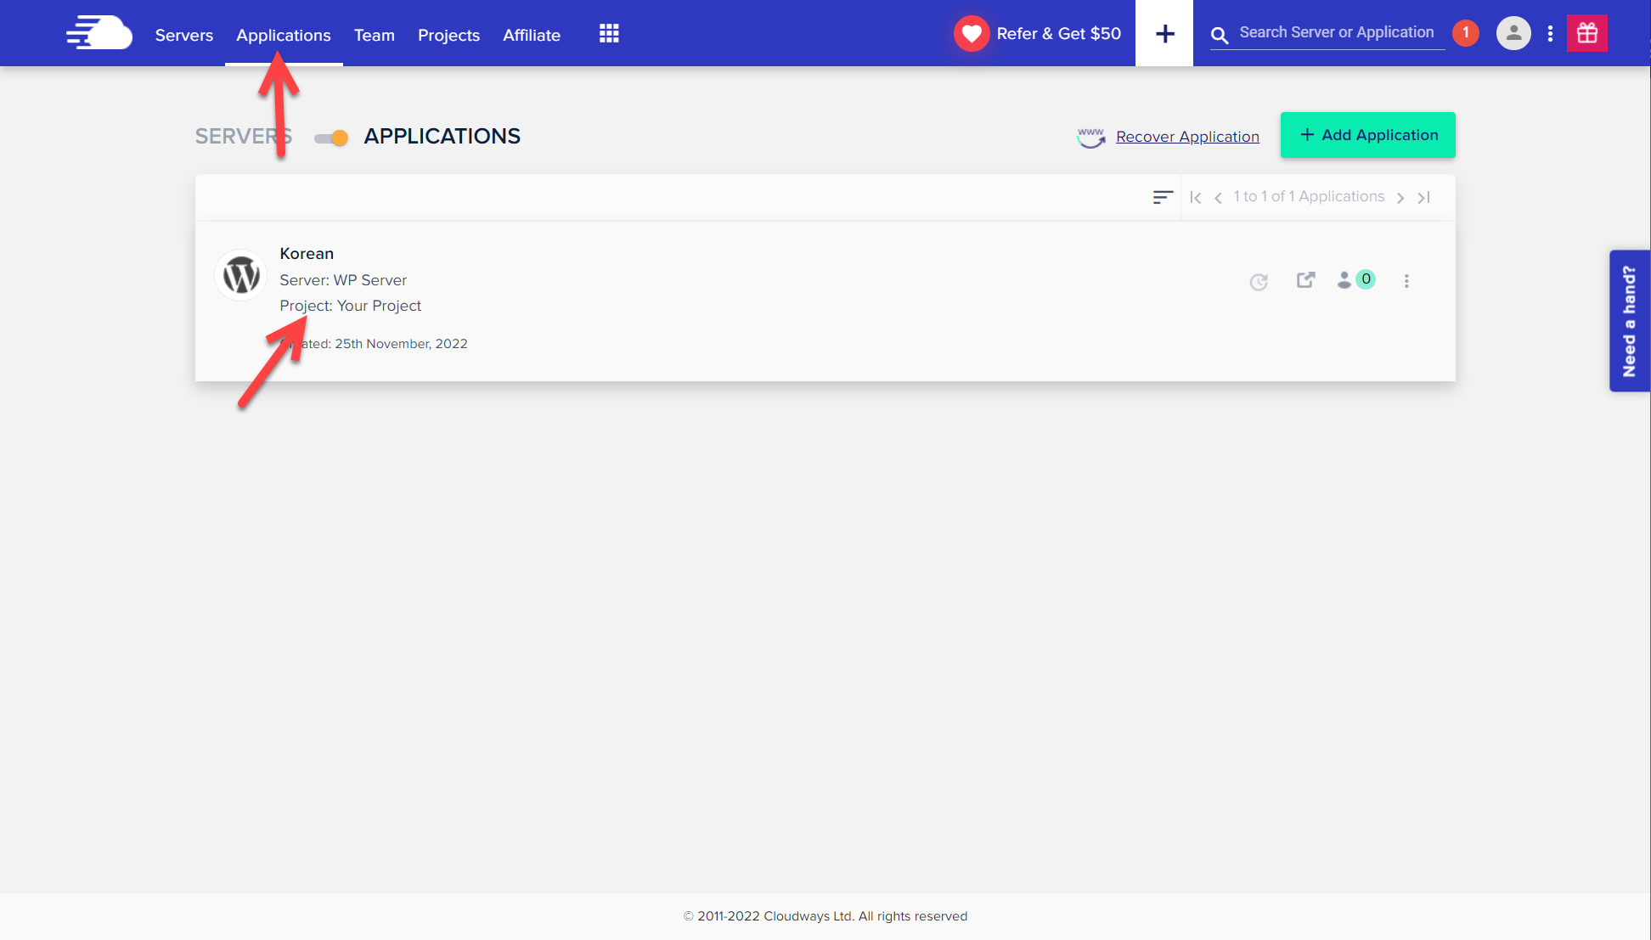Click the WordPress logo of Korean app
This screenshot has height=940, width=1651.
point(241,276)
